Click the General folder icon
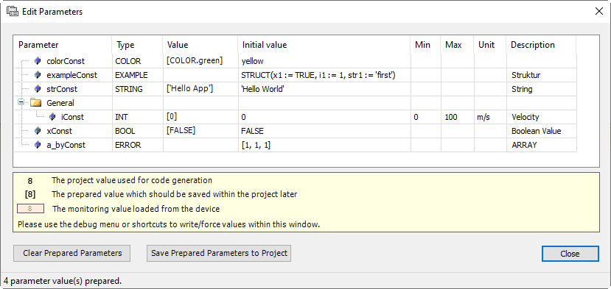This screenshot has height=289, width=611. click(x=36, y=103)
